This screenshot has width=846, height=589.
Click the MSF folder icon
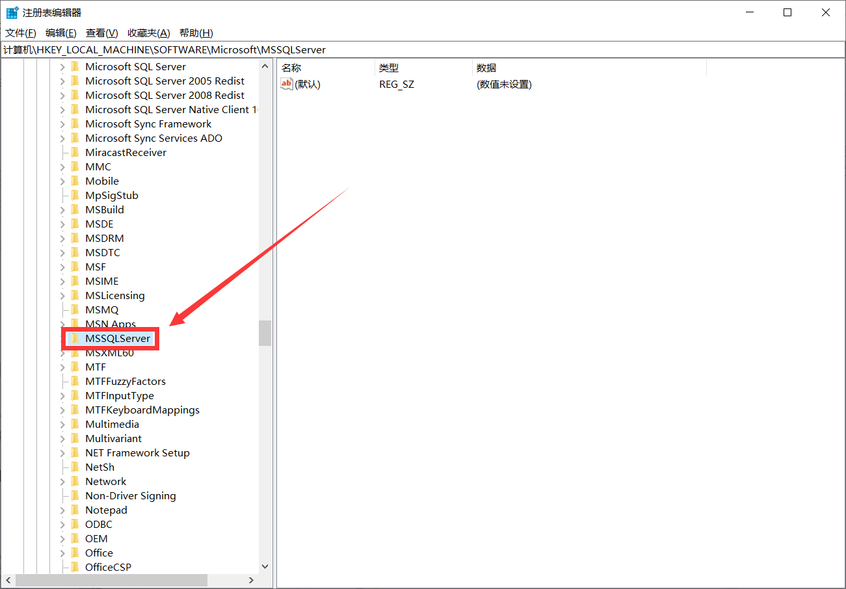point(75,267)
